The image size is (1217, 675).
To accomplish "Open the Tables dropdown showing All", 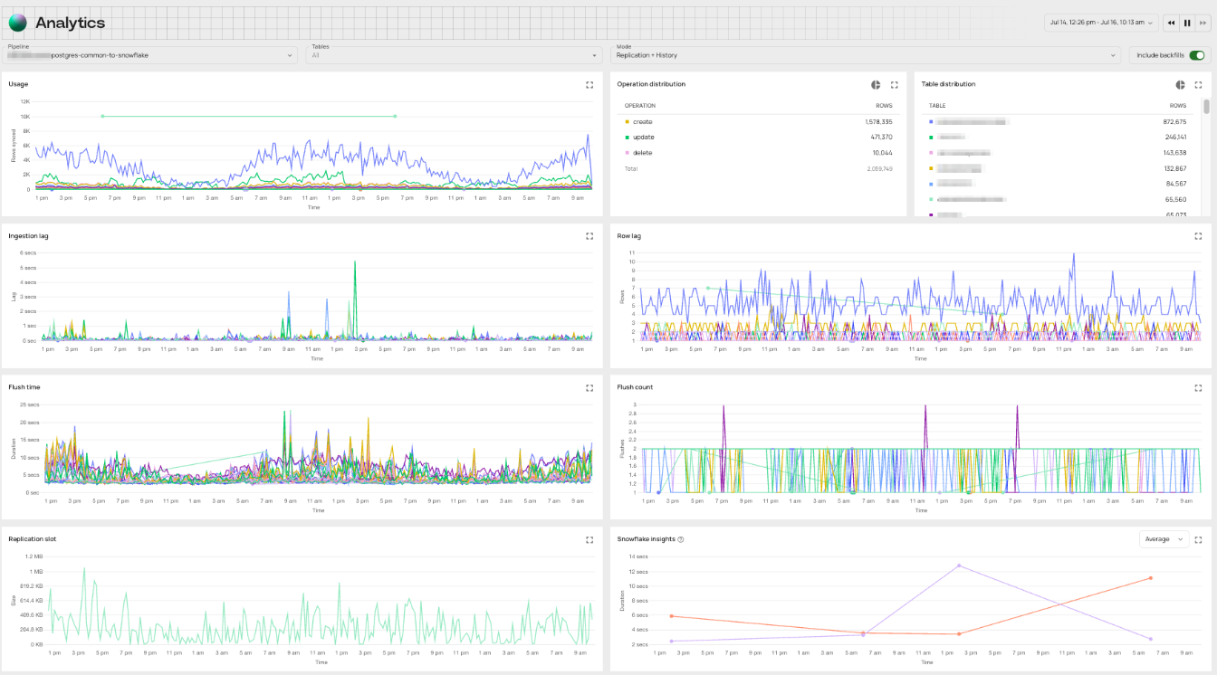I will tap(453, 54).
